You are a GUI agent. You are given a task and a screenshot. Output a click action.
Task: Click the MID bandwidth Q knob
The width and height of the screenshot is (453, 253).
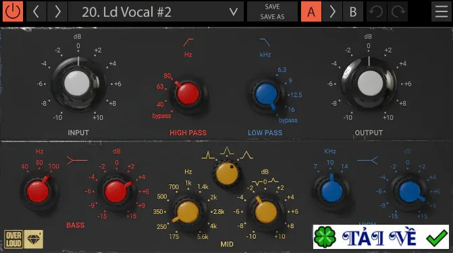pos(227,174)
